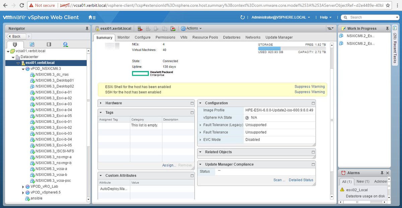Viewport: 402px width, 208px height.
Task: Open the Help dropdown menu
Action: (326, 17)
